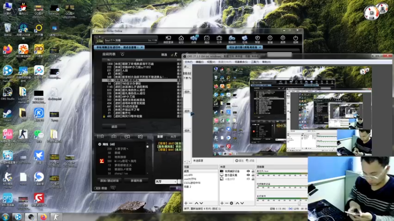Open the search magnifier at CSO bottom bar

tap(113, 188)
